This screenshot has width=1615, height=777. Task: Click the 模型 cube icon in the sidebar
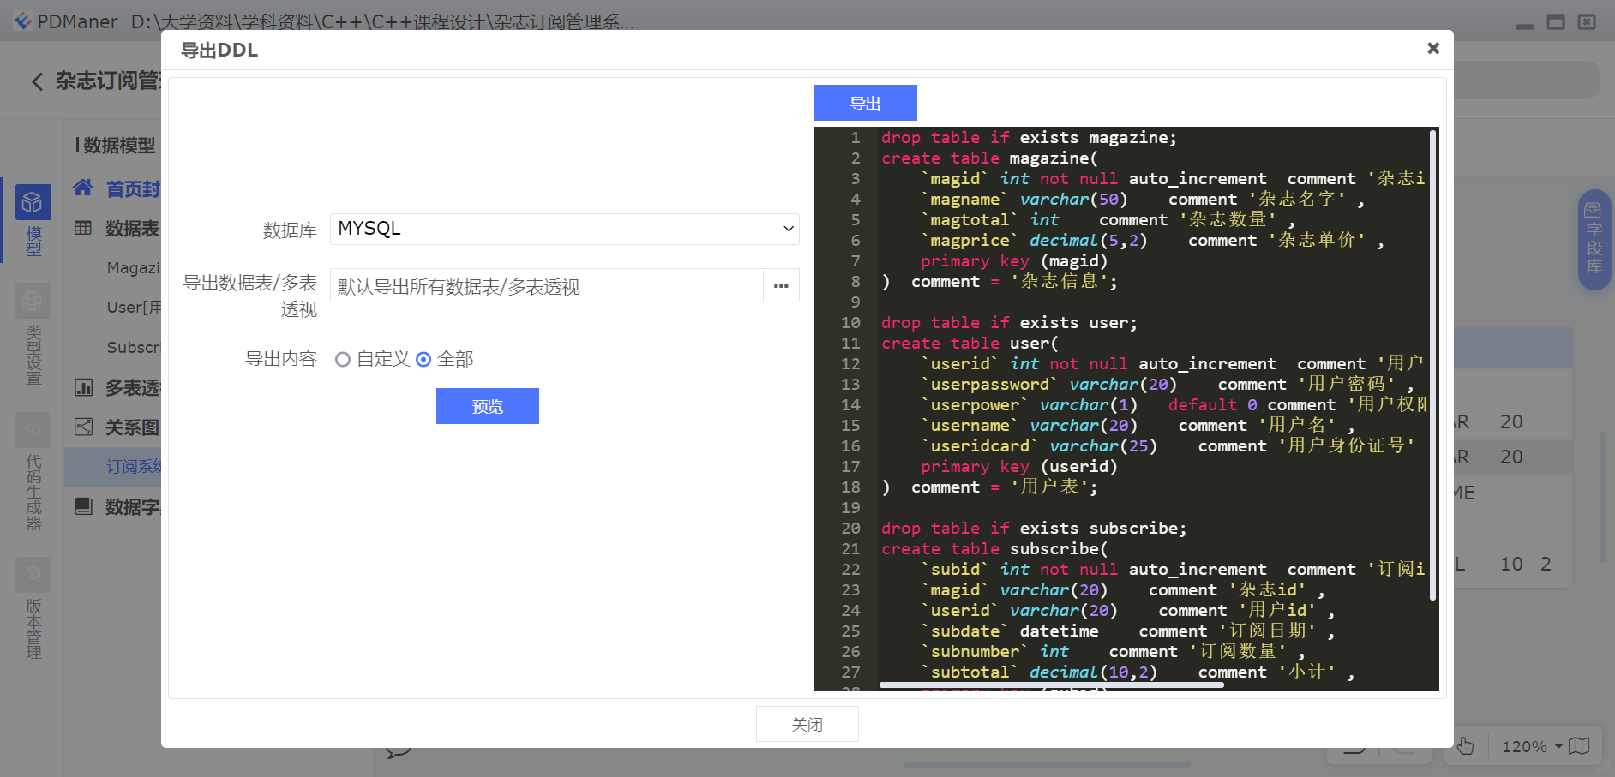(x=33, y=203)
